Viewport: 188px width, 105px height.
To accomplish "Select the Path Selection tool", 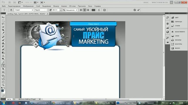I will click(x=3, y=69).
